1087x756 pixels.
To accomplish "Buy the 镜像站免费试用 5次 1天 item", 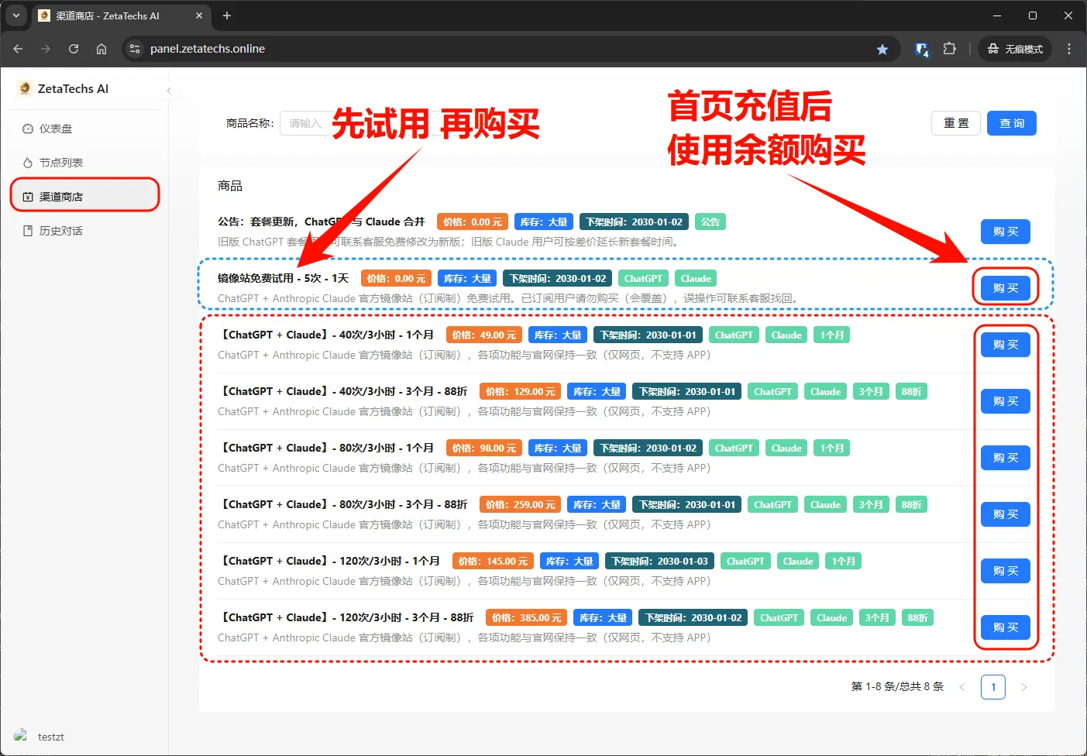I will [1006, 288].
